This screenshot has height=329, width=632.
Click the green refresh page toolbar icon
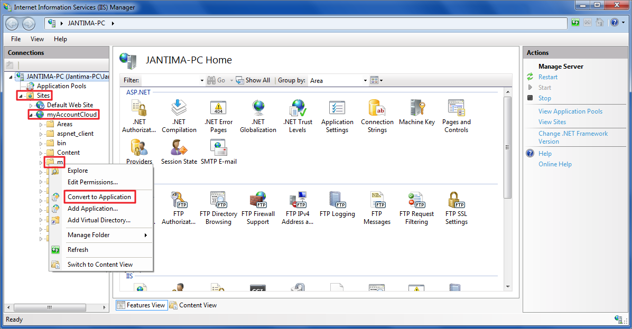tap(575, 23)
